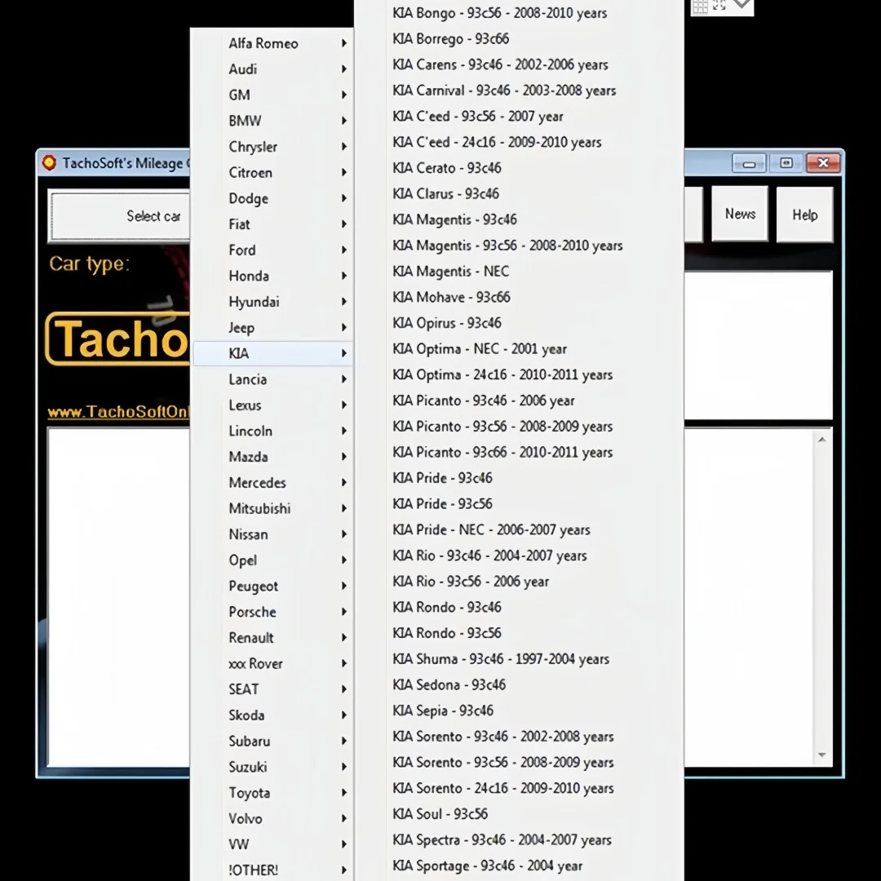Open the Audi submenu

[272, 69]
